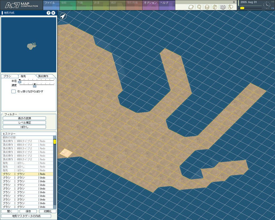This screenshot has width=275, height=220.
Task: Switch to the 頂点操作 tab
Action: tap(43, 76)
